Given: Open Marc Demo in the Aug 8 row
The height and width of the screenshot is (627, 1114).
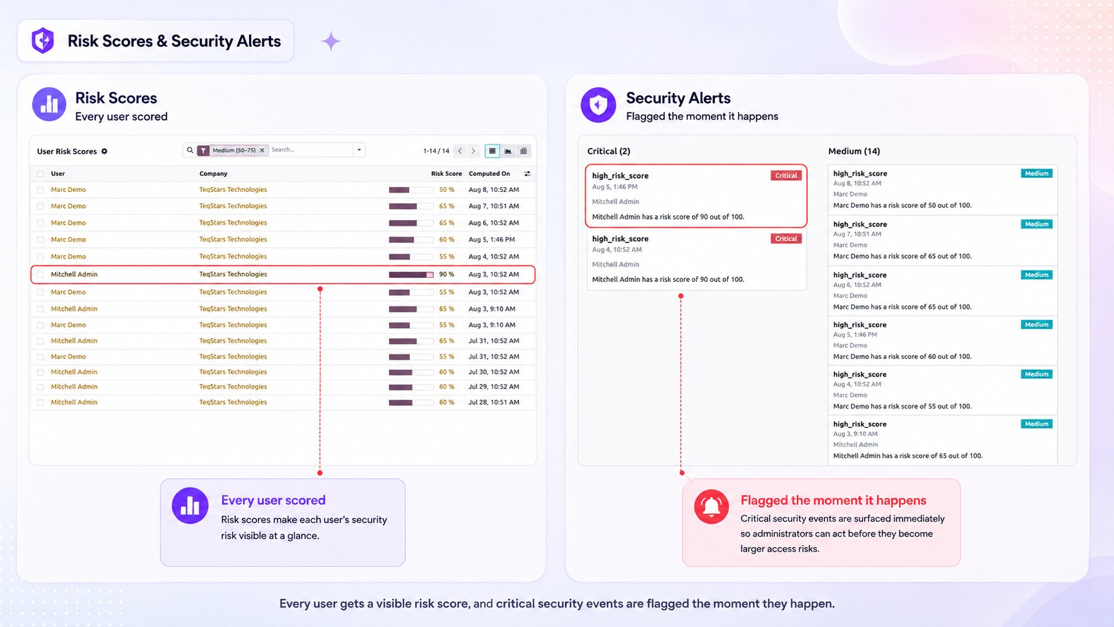Looking at the screenshot, I should click(x=68, y=190).
